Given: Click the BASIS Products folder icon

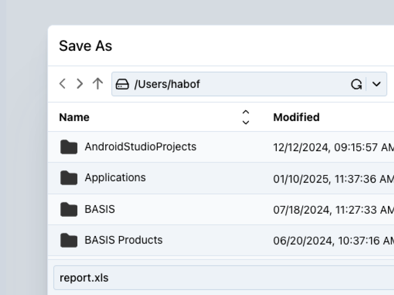Looking at the screenshot, I should pyautogui.click(x=69, y=240).
